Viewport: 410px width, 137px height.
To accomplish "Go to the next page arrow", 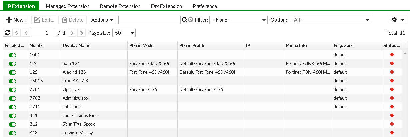I will click(x=72, y=33).
